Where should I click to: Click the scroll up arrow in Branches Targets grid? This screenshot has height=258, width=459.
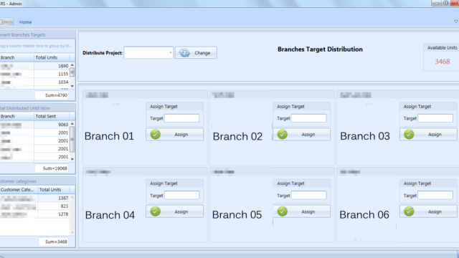pos(72,65)
